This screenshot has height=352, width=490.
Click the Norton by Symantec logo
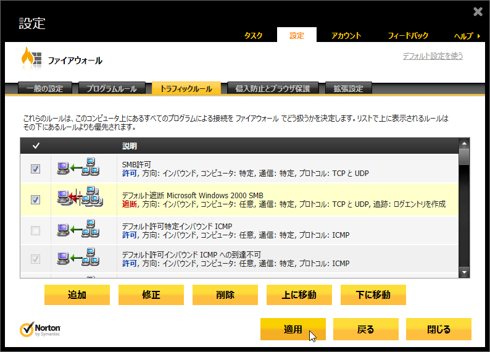(41, 329)
